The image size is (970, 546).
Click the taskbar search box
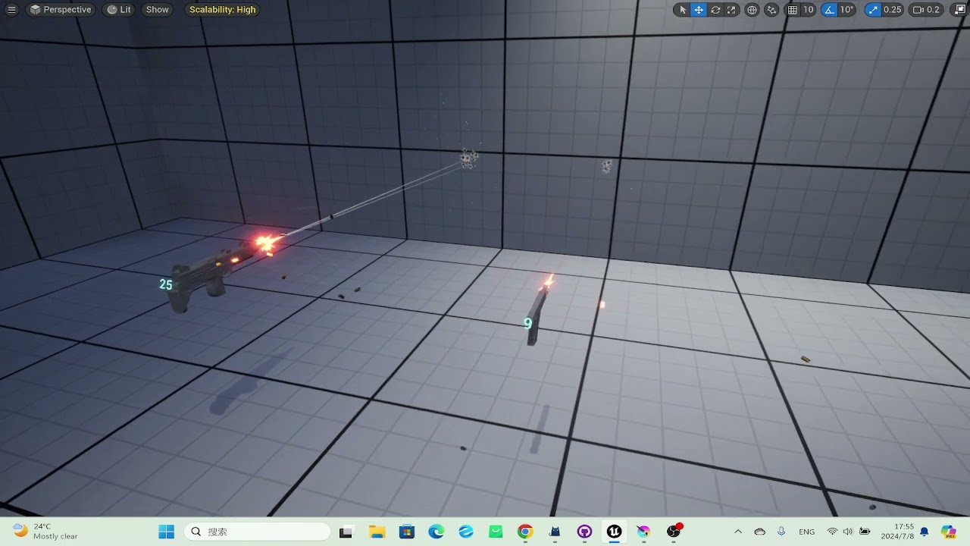point(258,532)
